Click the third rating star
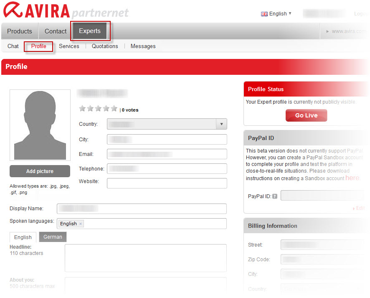Image resolution: width=370 pixels, height=298 pixels. click(x=98, y=108)
